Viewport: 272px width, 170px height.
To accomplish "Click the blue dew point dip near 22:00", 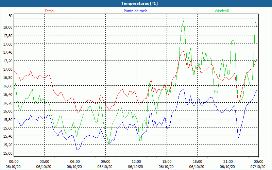I will pos(238,138).
